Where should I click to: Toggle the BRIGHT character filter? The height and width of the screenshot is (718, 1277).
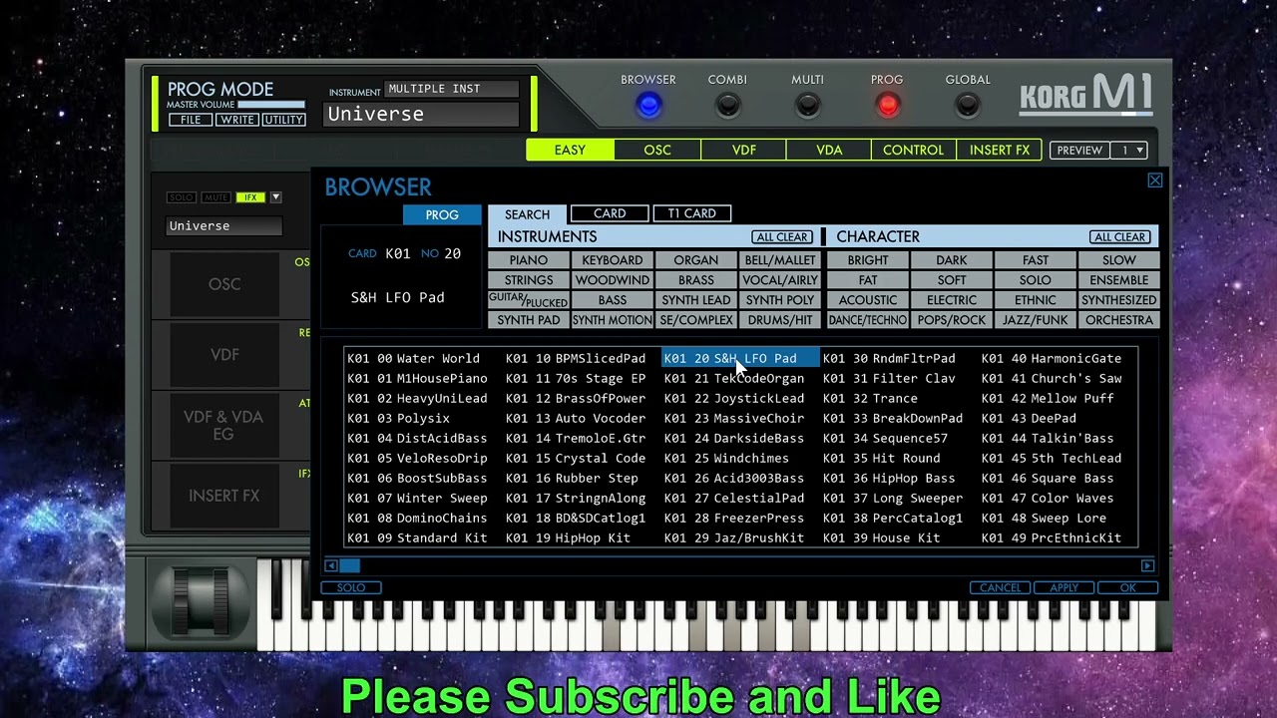tap(868, 260)
